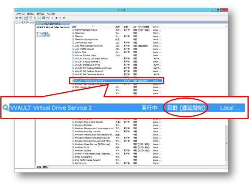Click the gear icon beside Virtual Disk
The image size is (249, 188).
coord(73,52)
